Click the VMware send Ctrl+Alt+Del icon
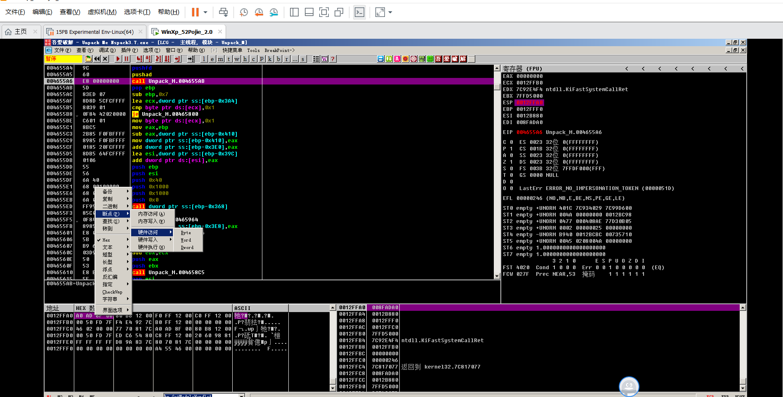 [223, 12]
